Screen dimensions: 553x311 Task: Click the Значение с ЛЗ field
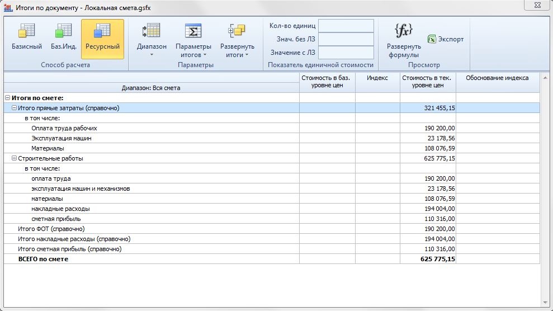[x=346, y=53]
